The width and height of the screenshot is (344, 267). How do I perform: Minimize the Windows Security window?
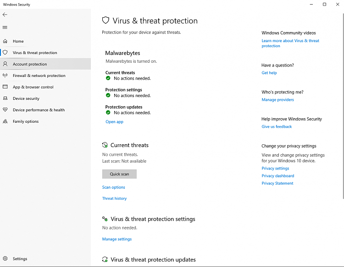tap(311, 5)
